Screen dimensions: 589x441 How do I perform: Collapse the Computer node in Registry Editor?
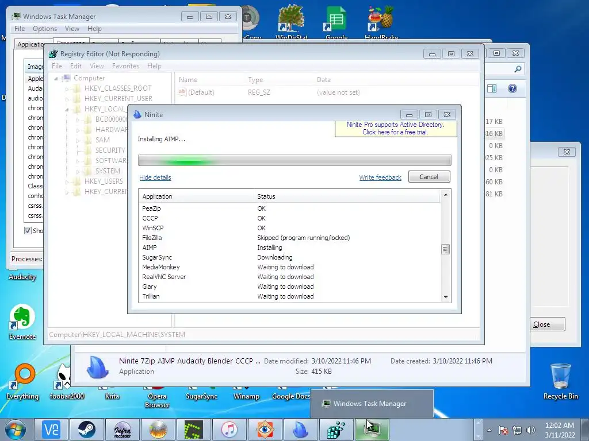click(56, 78)
